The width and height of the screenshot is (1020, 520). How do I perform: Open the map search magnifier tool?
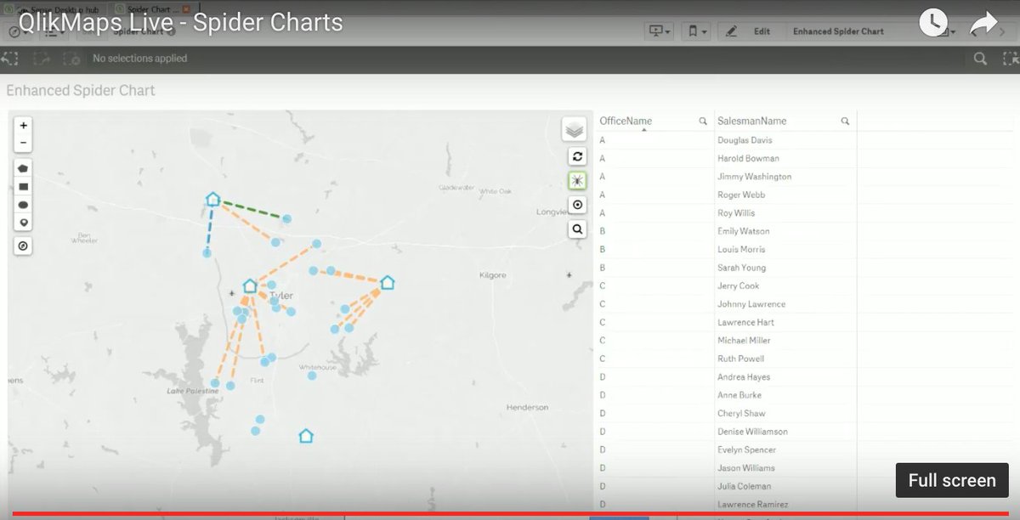(x=576, y=229)
